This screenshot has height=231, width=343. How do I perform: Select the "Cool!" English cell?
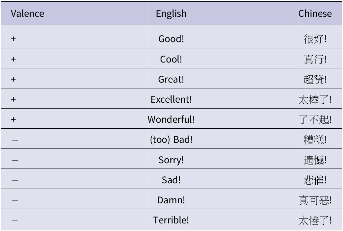(x=171, y=59)
